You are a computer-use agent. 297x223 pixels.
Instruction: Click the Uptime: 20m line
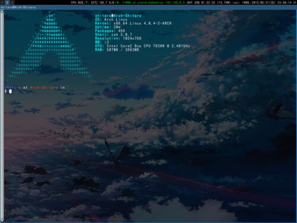[108, 27]
